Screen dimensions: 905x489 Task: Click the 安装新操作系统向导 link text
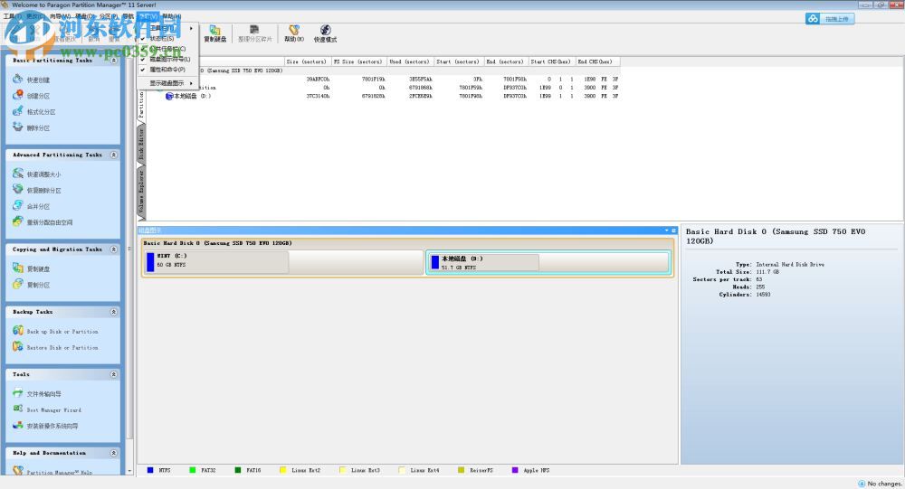tap(52, 426)
